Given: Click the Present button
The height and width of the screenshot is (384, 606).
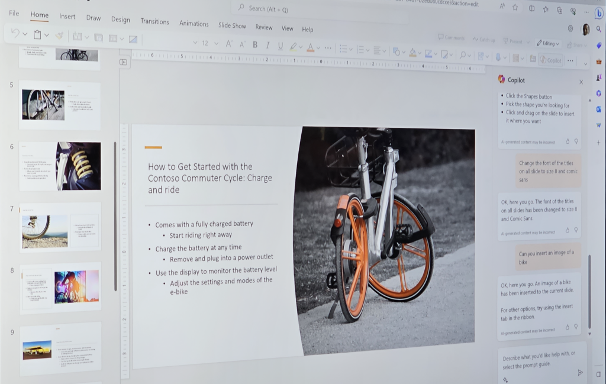Looking at the screenshot, I should coord(513,41).
